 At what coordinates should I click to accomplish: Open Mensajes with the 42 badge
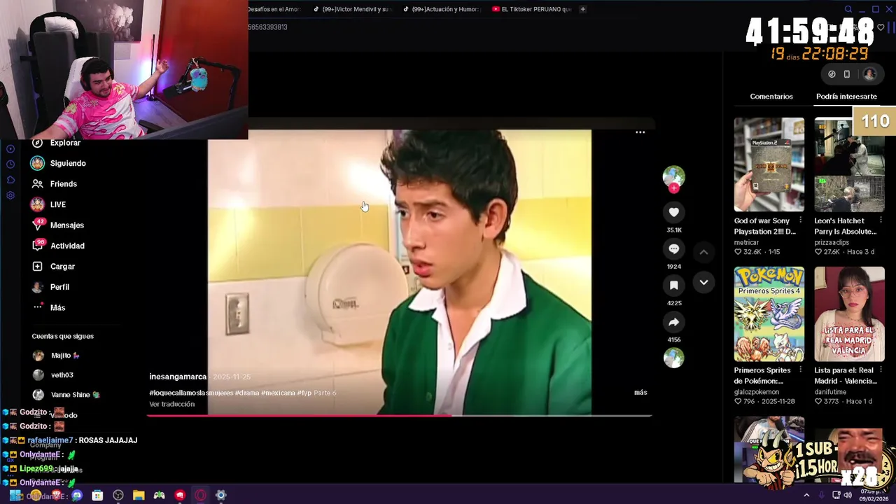tap(57, 225)
